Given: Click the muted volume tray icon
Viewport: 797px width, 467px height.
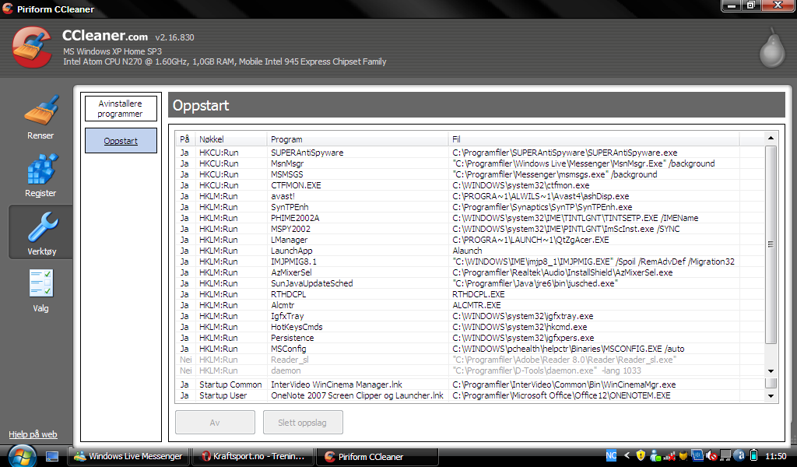Looking at the screenshot, I should click(711, 456).
